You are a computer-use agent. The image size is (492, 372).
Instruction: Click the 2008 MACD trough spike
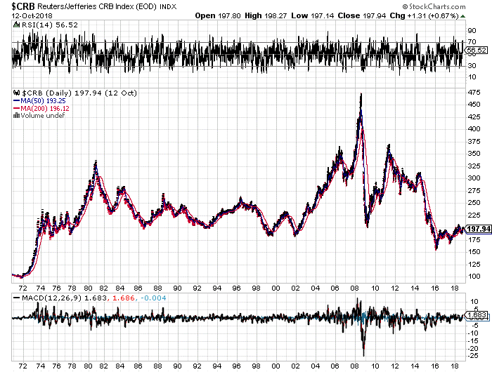[x=363, y=354]
